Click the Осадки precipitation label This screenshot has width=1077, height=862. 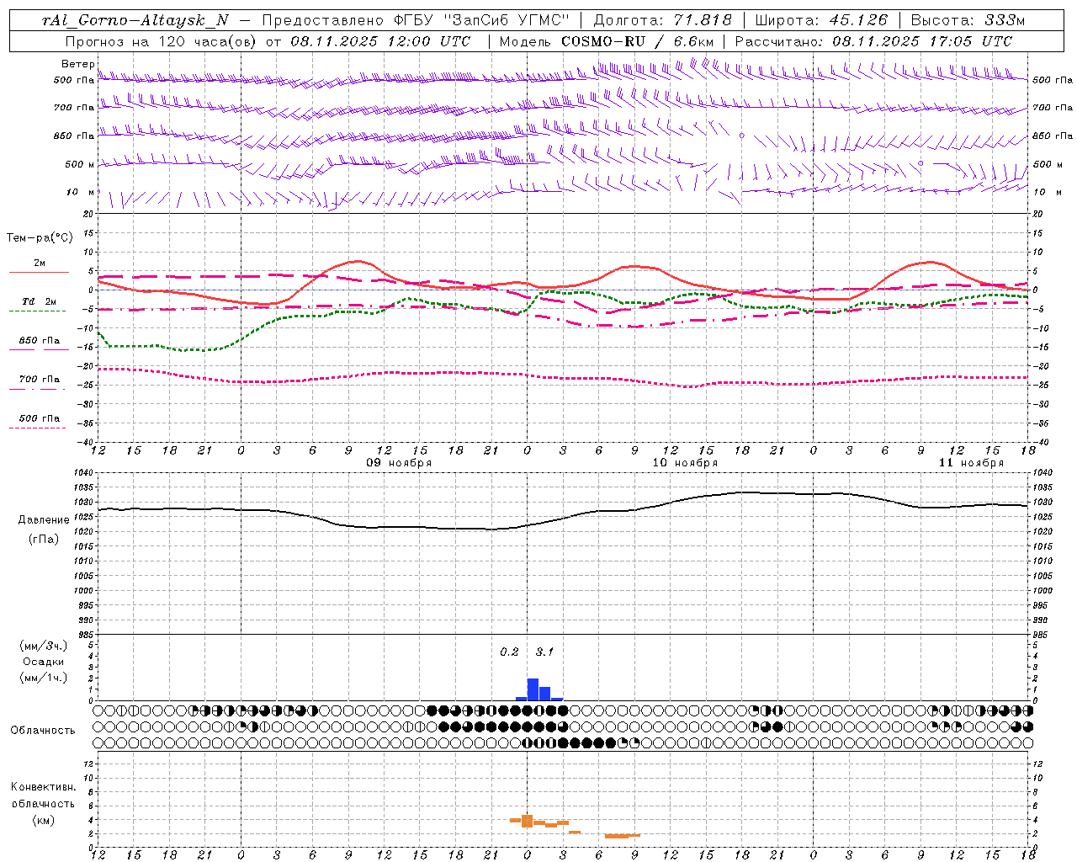(x=44, y=662)
